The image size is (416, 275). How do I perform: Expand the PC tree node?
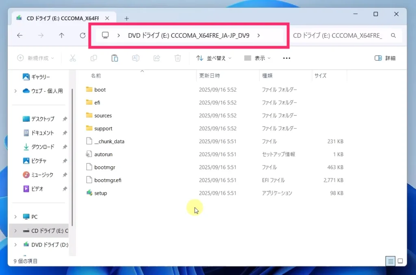(x=15, y=217)
